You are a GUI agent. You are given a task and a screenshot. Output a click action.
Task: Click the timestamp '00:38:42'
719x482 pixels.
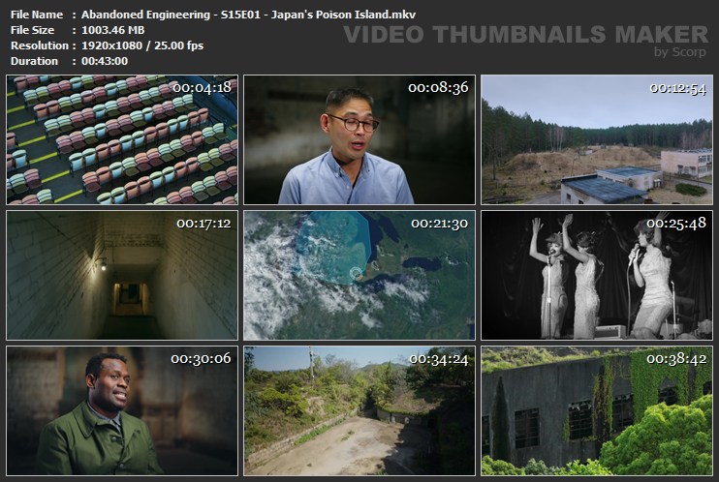[x=676, y=359]
